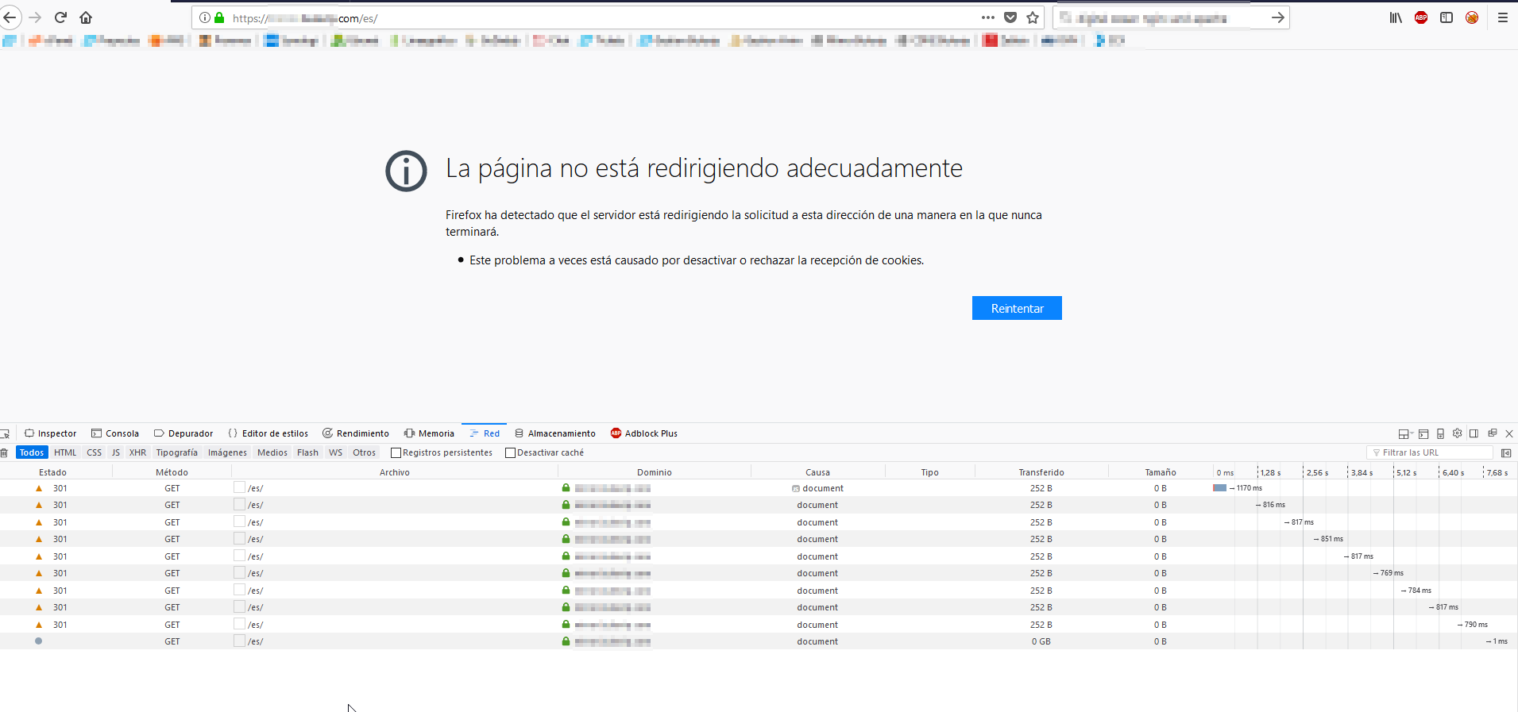Toggle the sidebar toolbar icon
Image resolution: width=1518 pixels, height=712 pixels.
tap(1447, 17)
